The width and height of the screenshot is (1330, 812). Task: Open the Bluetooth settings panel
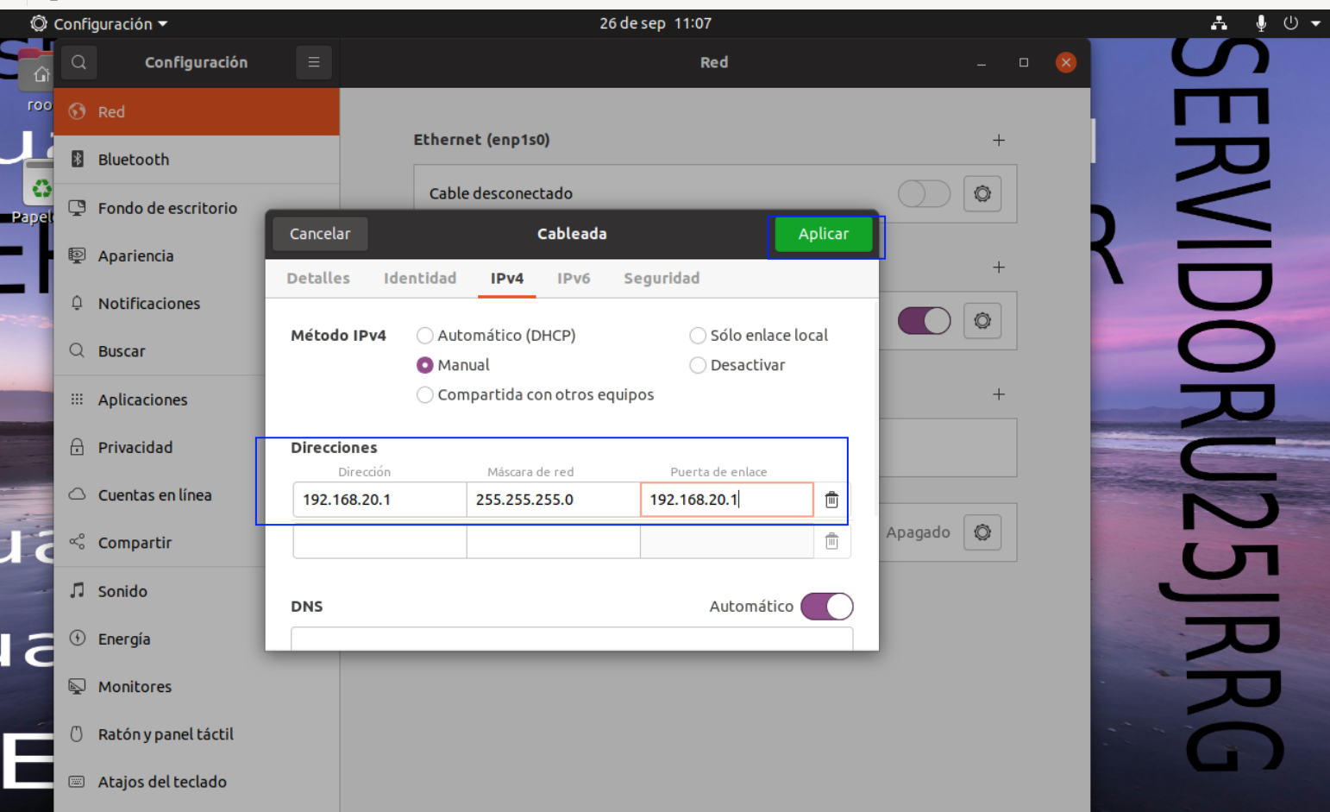pos(197,160)
